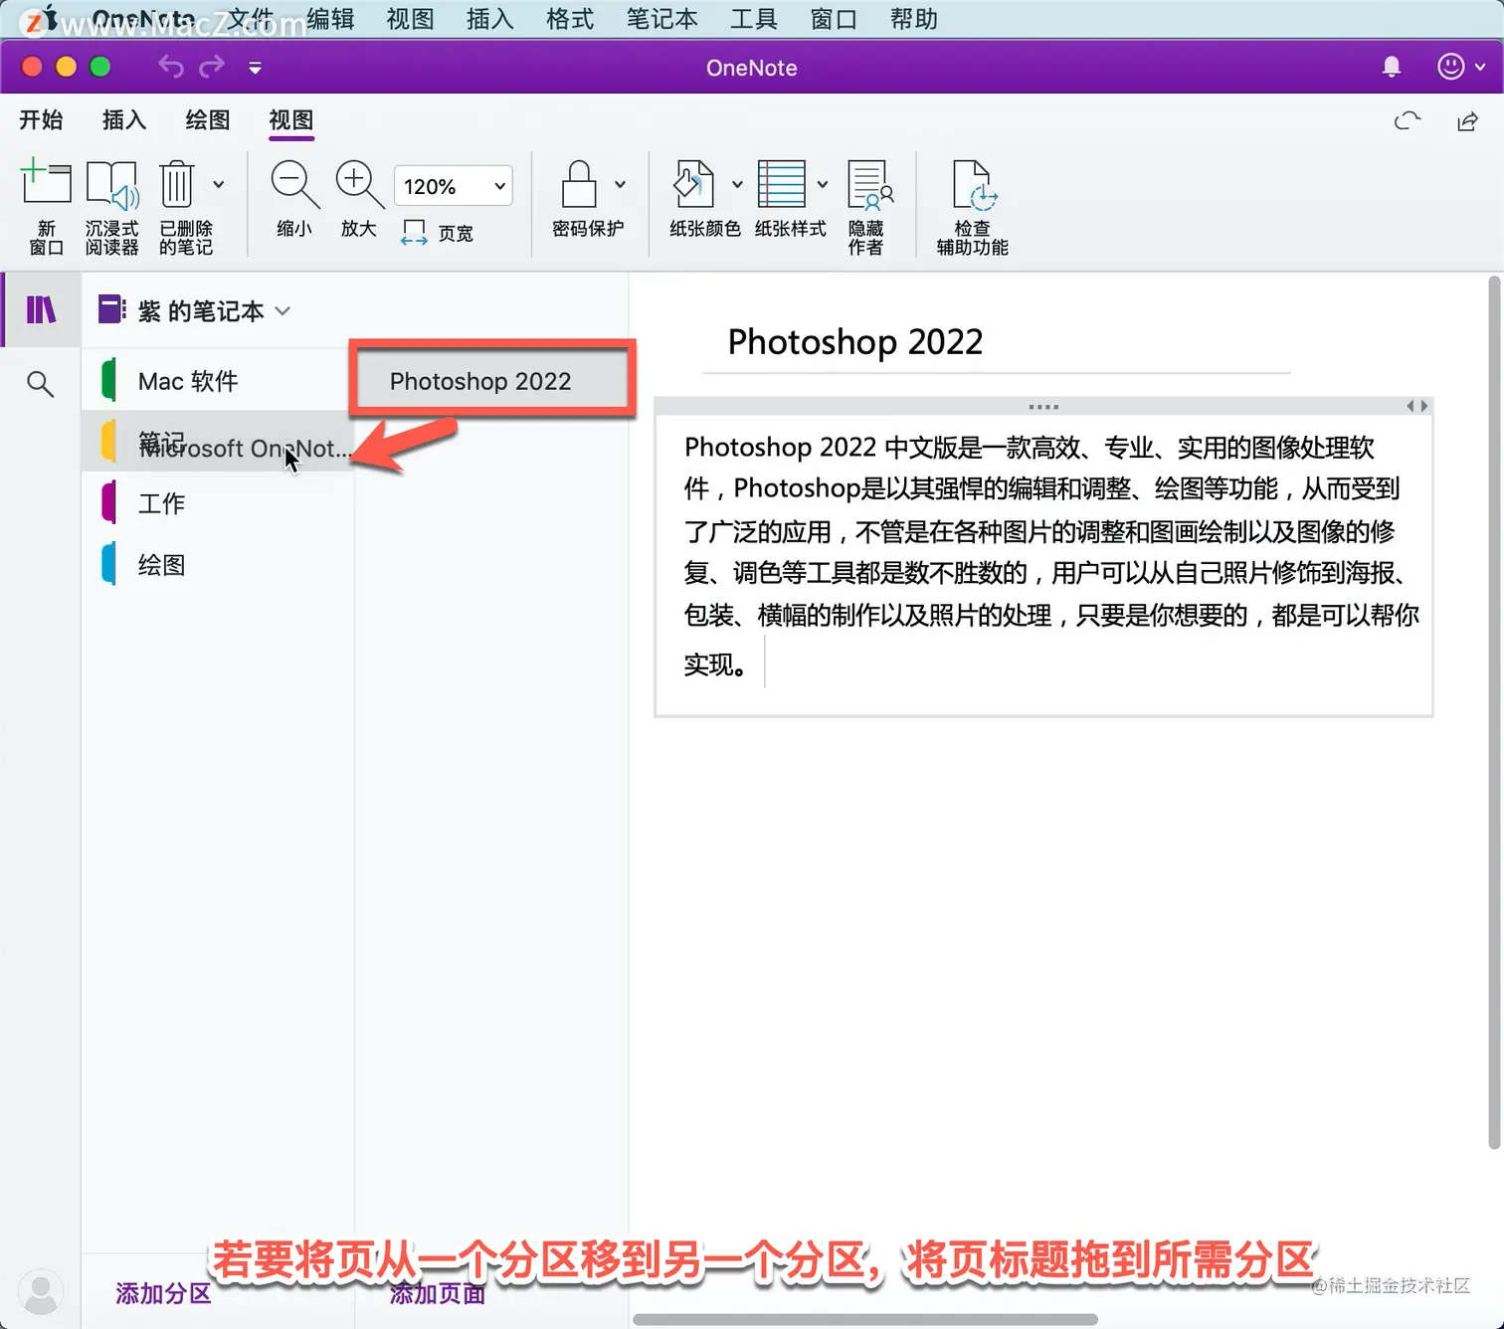This screenshot has width=1504, height=1329.
Task: Expand the password protection dropdown arrow
Action: tap(621, 184)
